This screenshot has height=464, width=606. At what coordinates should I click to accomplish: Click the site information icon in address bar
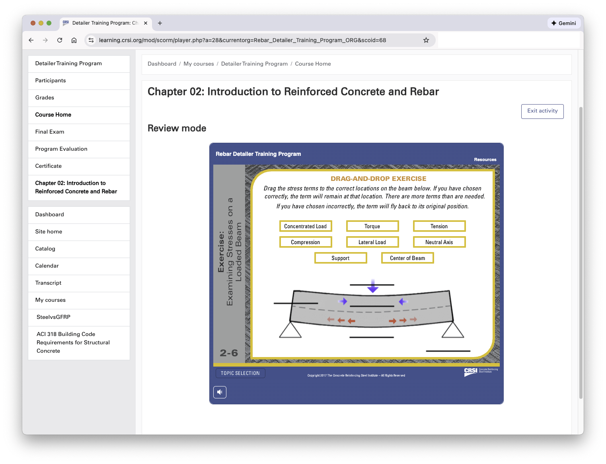coord(91,40)
